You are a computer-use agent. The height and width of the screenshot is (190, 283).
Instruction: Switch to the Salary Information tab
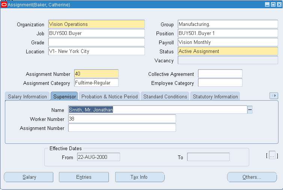coord(27,97)
